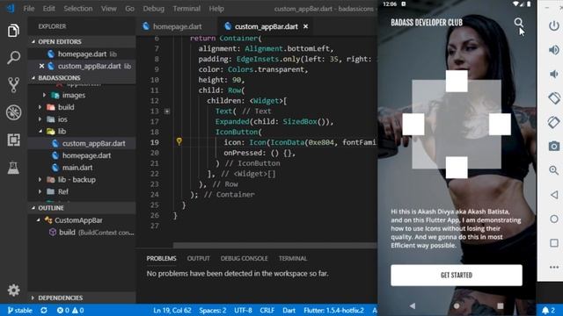This screenshot has height=316, width=563.
Task: Open the Debug view in activity bar
Action: [x=13, y=112]
